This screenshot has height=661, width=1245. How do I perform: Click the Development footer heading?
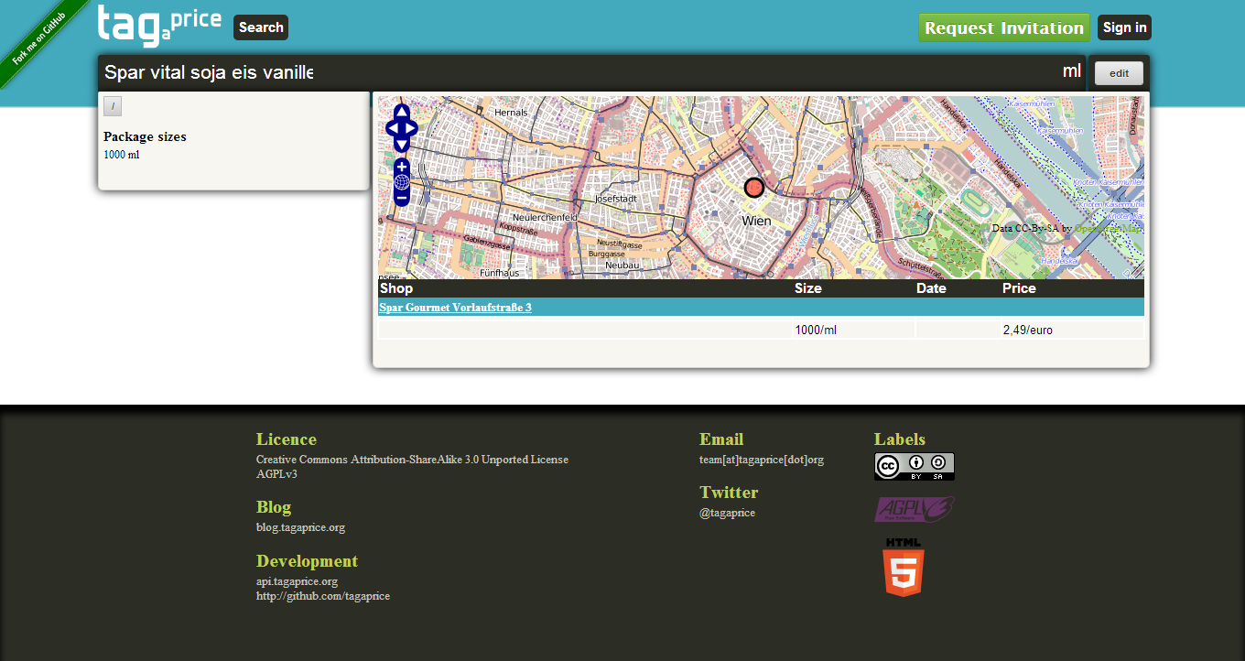coord(307,561)
